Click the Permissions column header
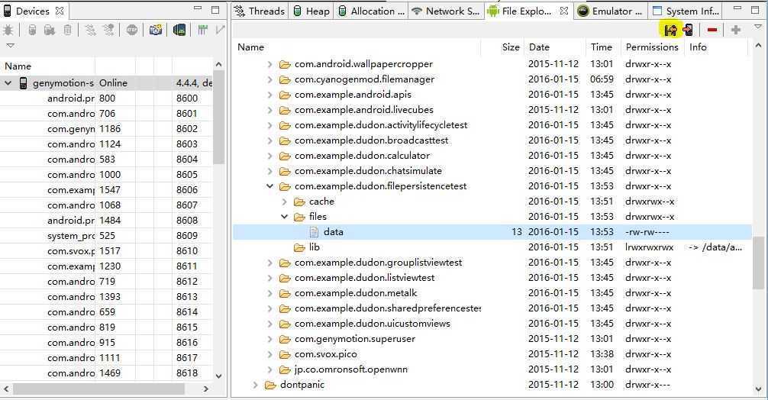This screenshot has width=768, height=400. (652, 47)
